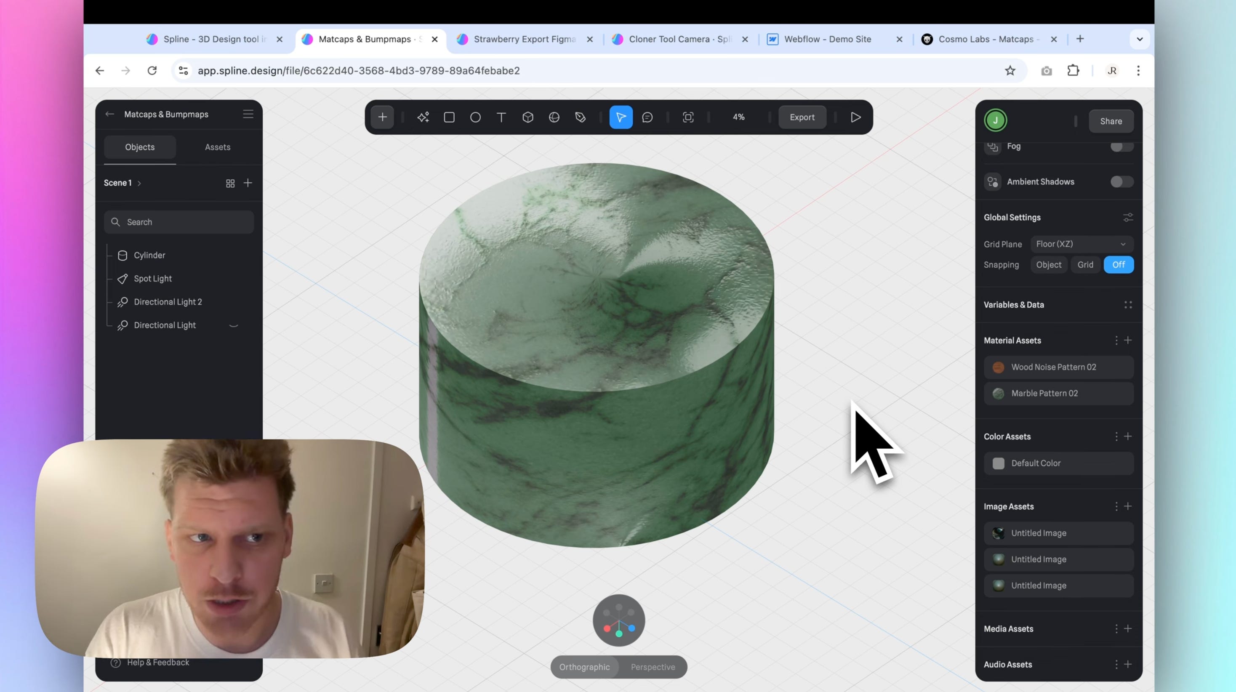Select the 3D cube object tool
The height and width of the screenshot is (692, 1236).
[x=528, y=117]
